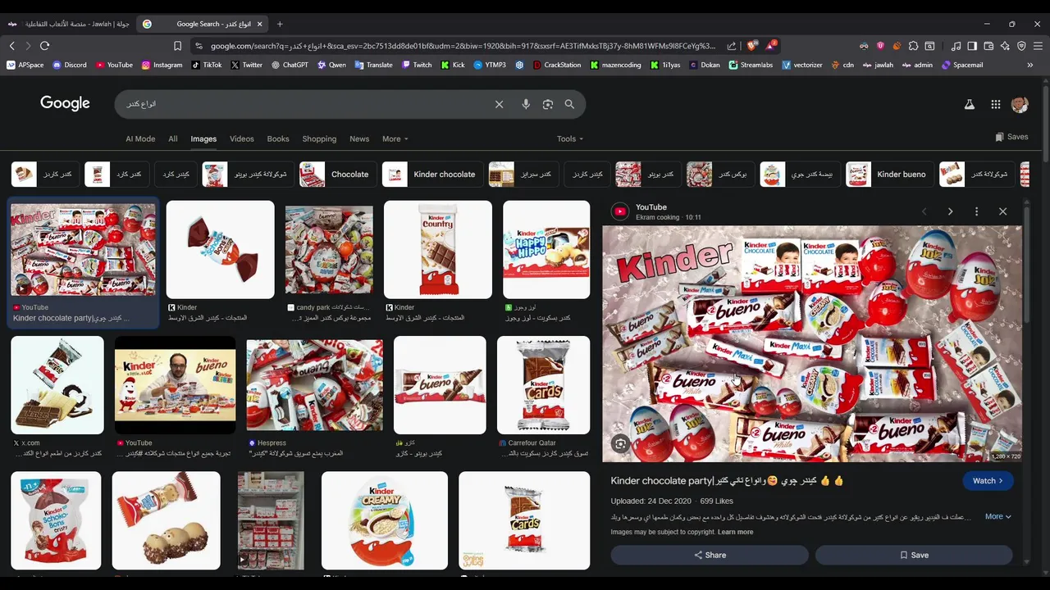Open the Spacemail bookmark
This screenshot has width=1050, height=590.
coord(962,65)
